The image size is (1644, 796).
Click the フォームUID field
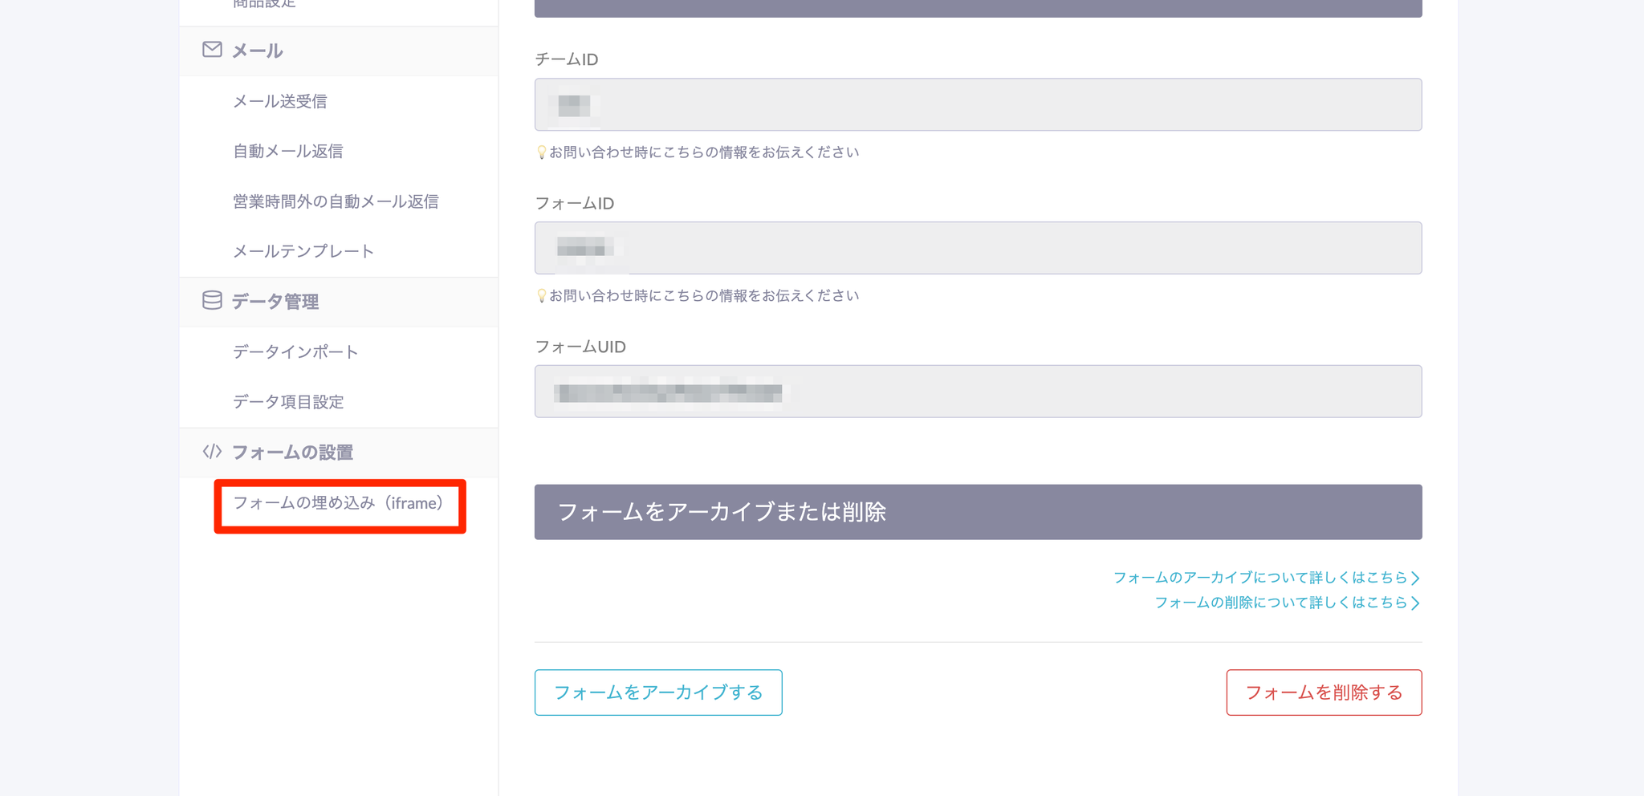[978, 392]
